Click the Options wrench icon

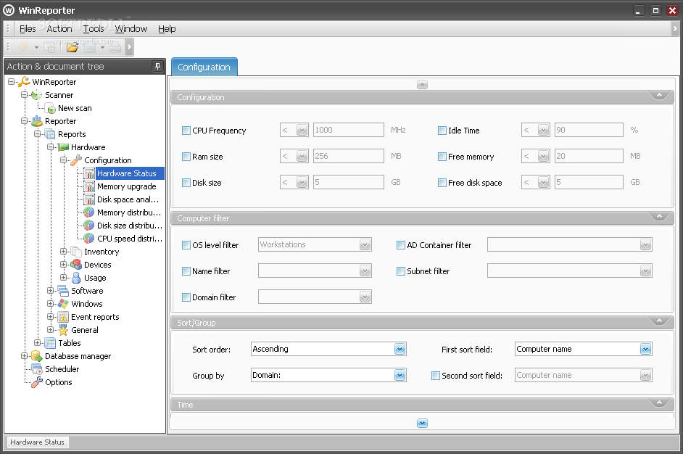tap(36, 382)
